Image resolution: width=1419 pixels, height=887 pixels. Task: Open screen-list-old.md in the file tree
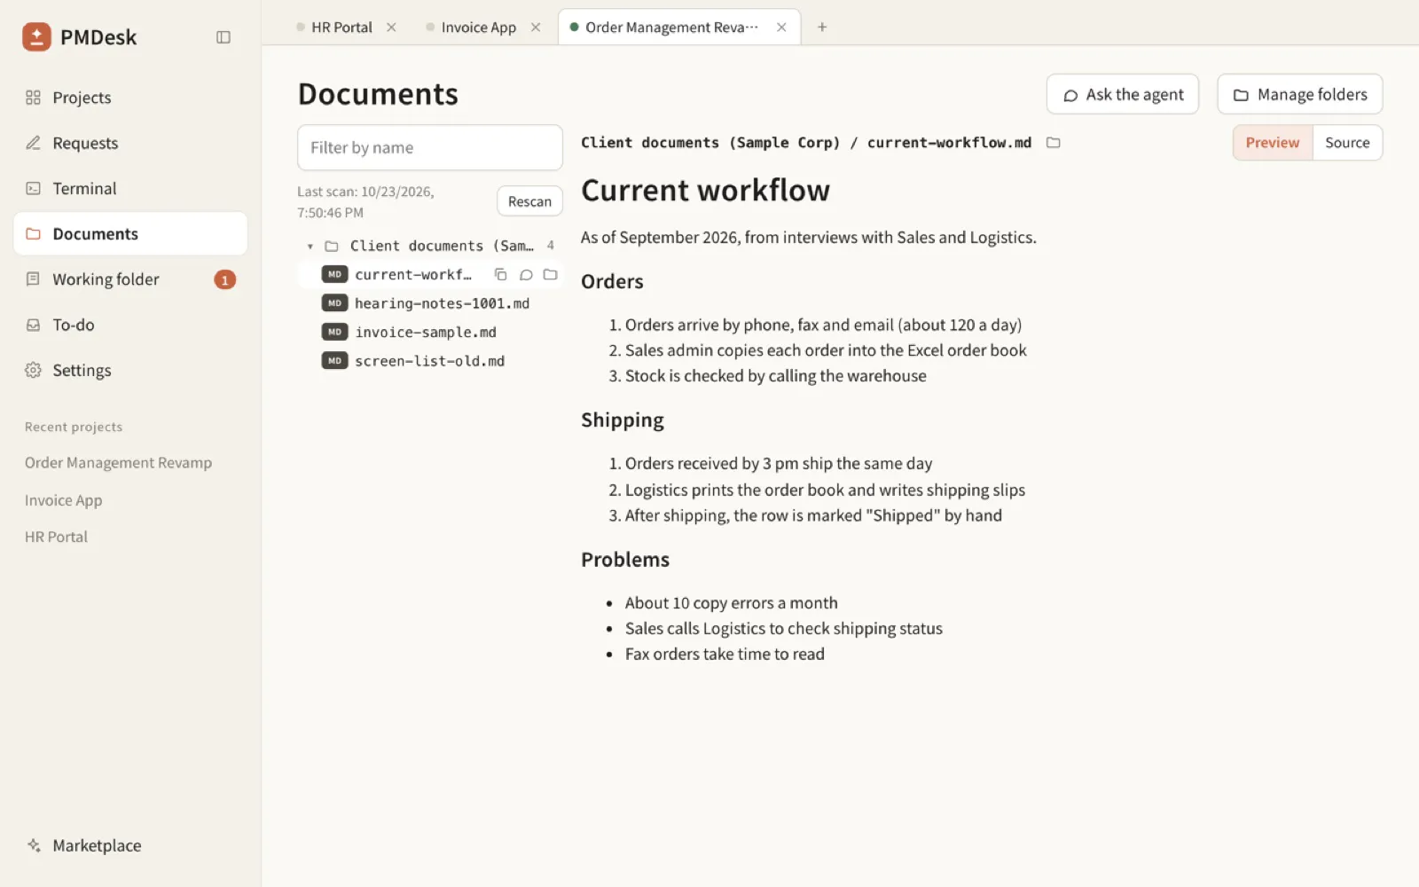coord(430,361)
